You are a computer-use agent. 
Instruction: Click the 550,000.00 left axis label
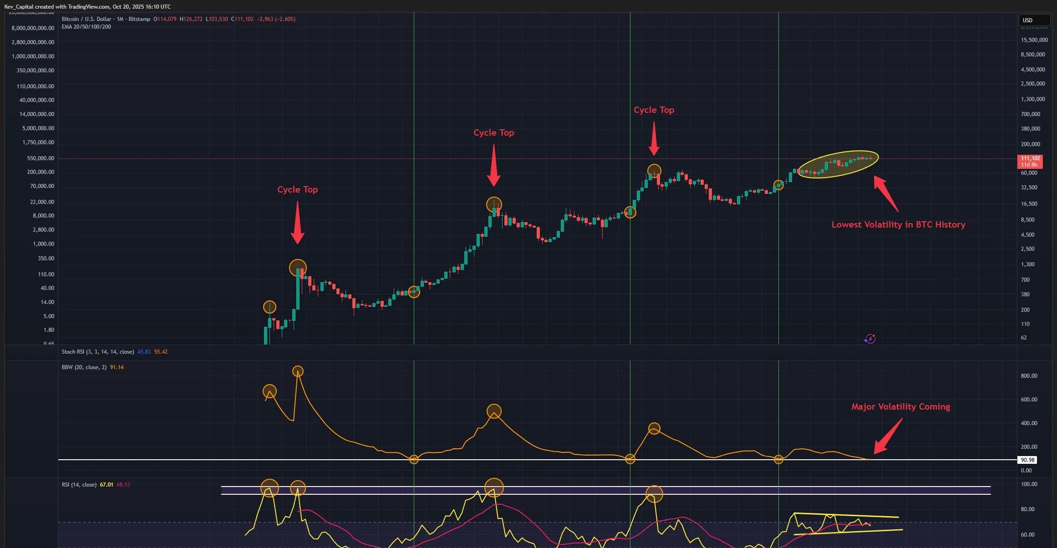(x=41, y=158)
